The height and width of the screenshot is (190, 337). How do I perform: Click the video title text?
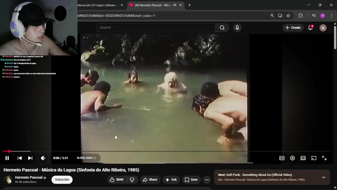point(71,170)
